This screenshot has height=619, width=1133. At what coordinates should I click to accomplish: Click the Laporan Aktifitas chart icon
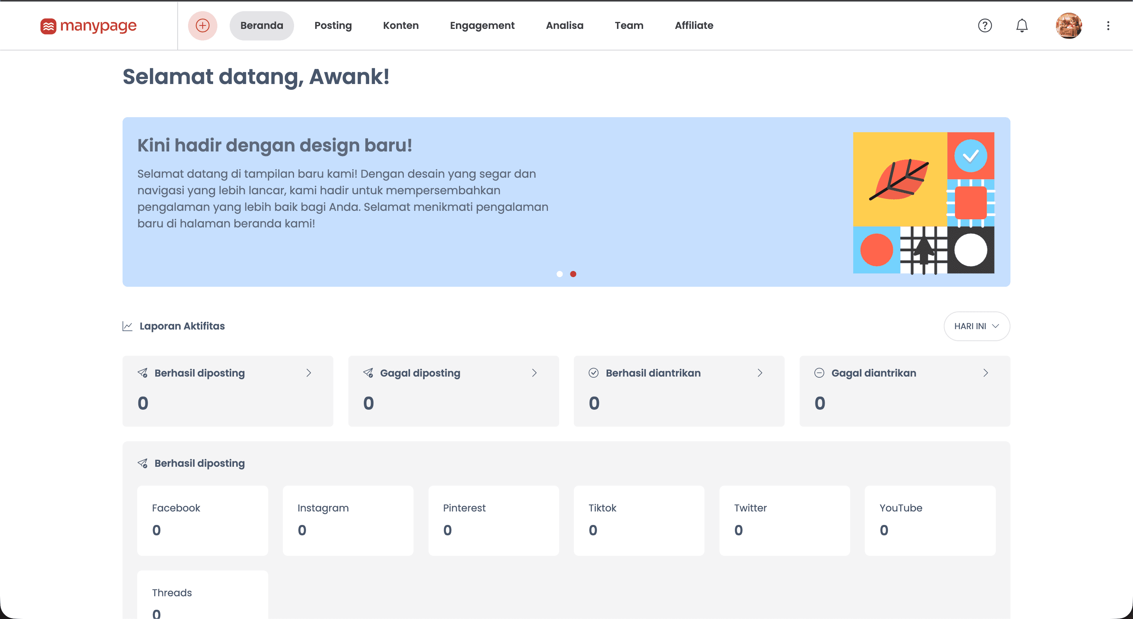pos(127,326)
